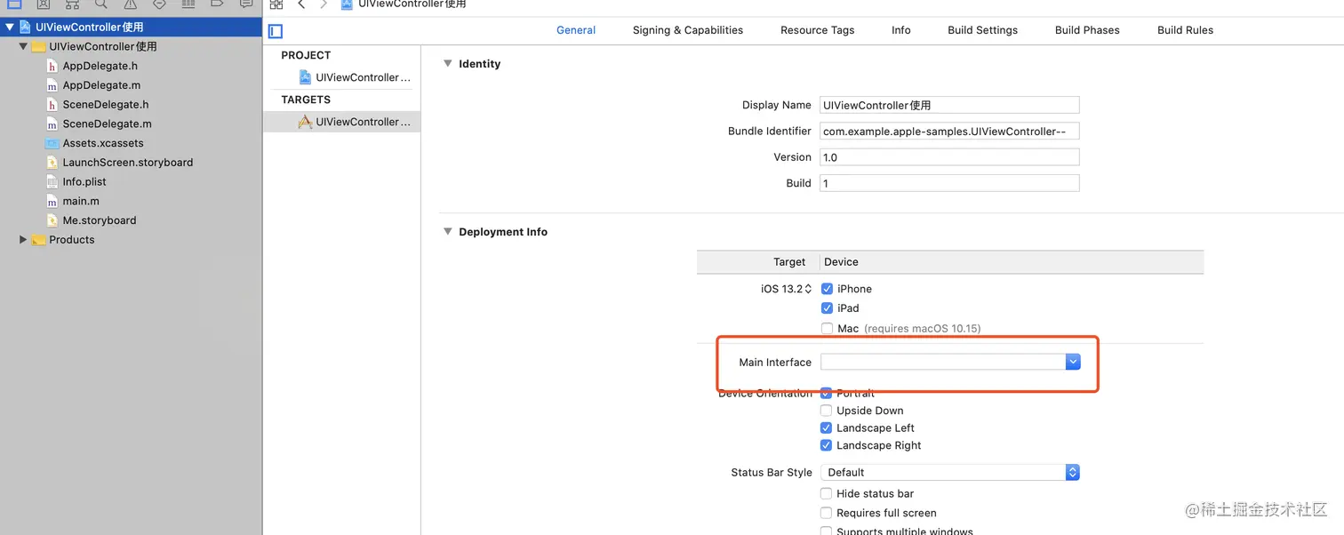This screenshot has width=1344, height=535.
Task: Click the Version field showing 1.0
Action: pyautogui.click(x=949, y=157)
